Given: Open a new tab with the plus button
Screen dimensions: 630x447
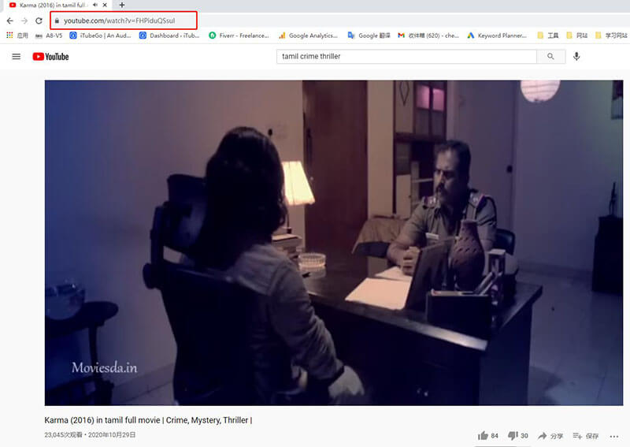Looking at the screenshot, I should (122, 6).
